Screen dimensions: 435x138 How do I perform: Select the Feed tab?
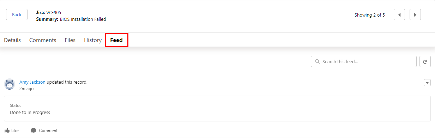click(116, 40)
